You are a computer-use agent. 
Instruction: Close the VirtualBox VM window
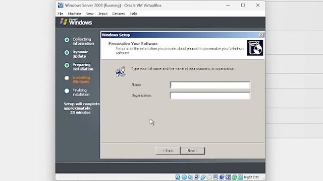[x=258, y=5]
